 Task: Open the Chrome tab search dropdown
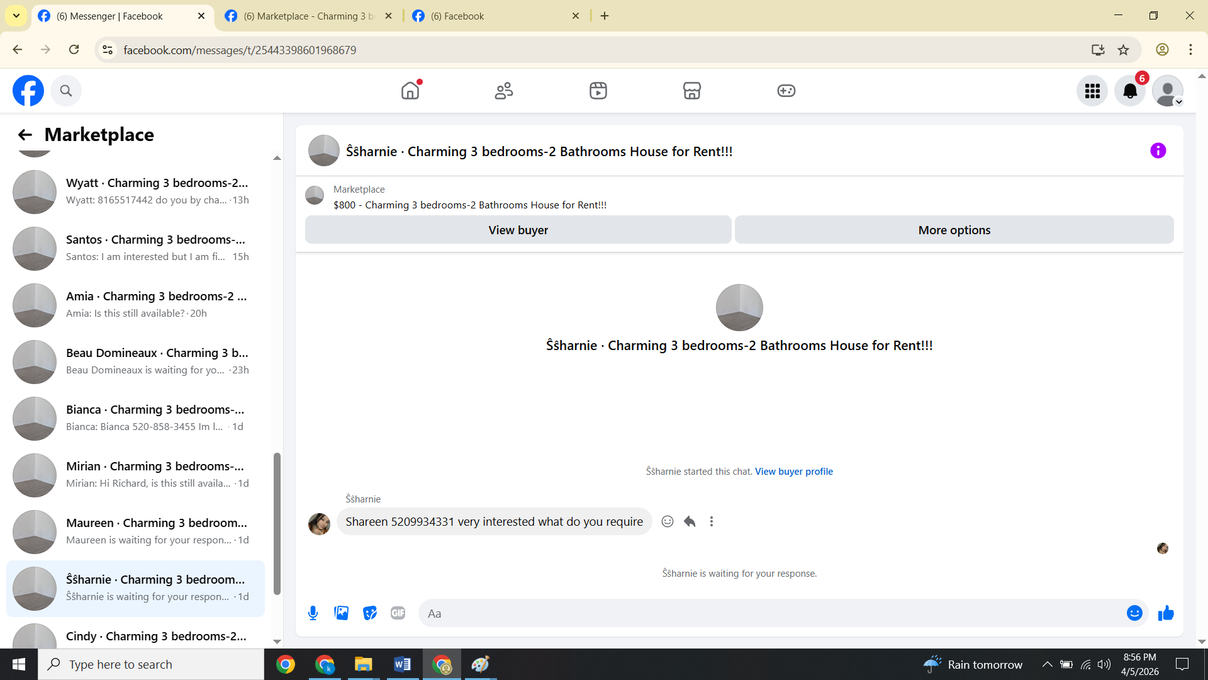16,16
